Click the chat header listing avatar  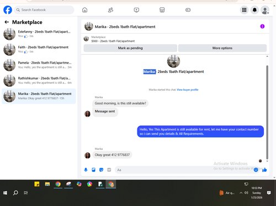[89, 27]
